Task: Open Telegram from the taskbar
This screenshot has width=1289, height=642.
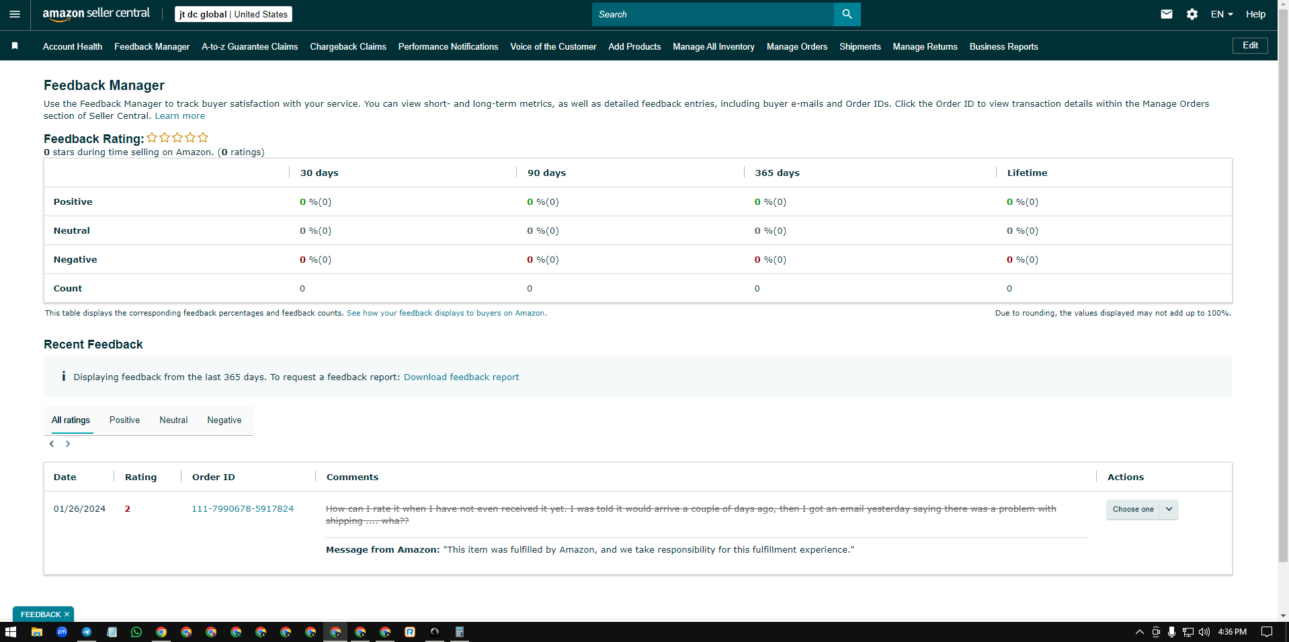Action: pyautogui.click(x=87, y=632)
